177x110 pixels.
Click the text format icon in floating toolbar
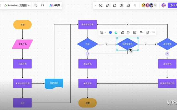135,32
